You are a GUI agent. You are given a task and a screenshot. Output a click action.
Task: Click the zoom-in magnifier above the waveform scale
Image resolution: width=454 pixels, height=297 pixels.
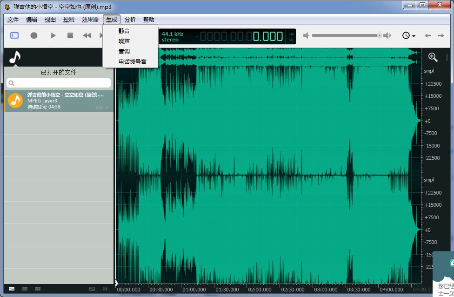click(433, 57)
